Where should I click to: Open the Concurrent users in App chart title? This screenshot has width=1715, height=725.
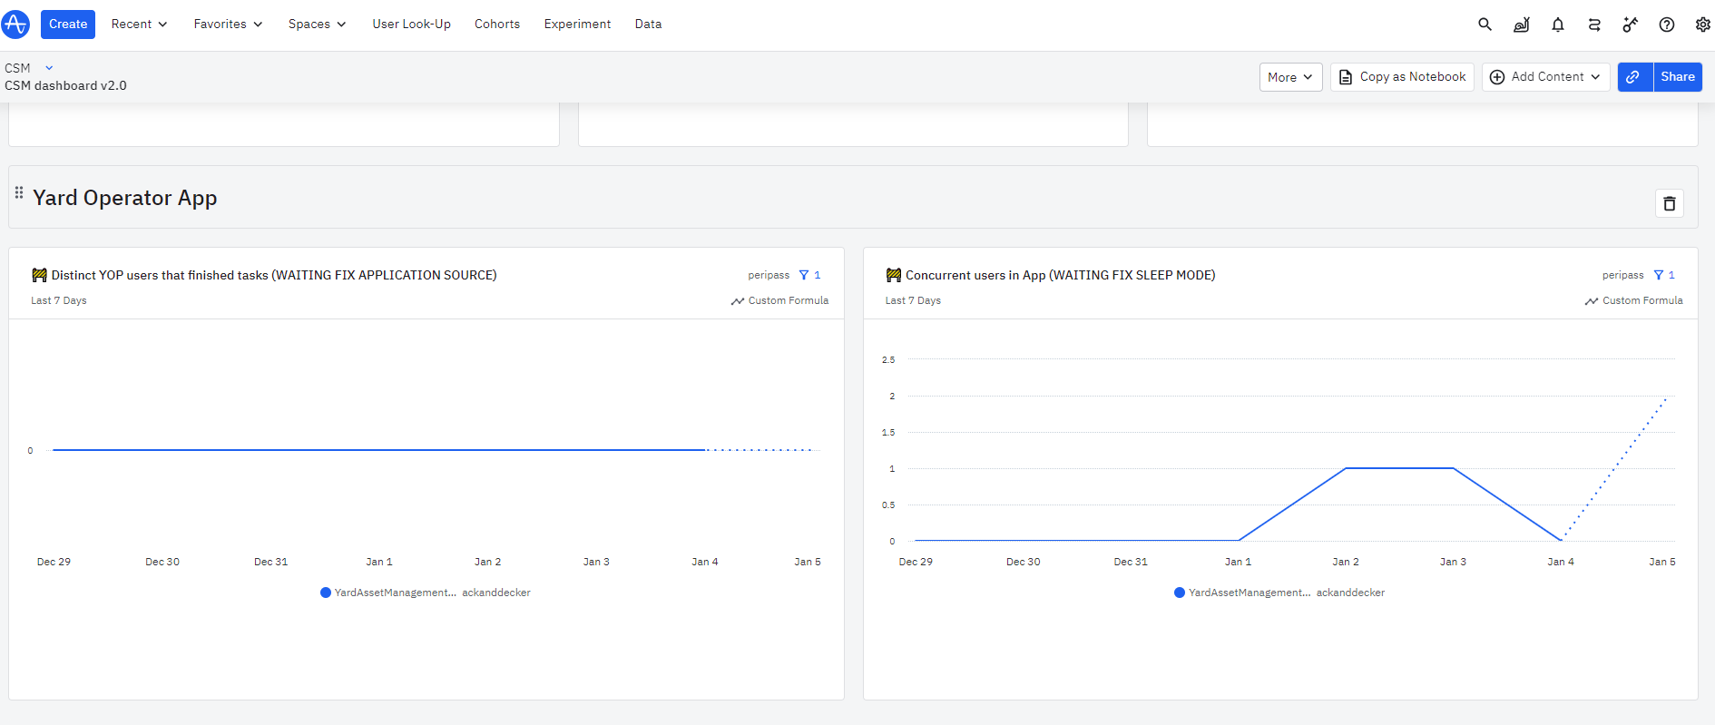(x=1061, y=275)
